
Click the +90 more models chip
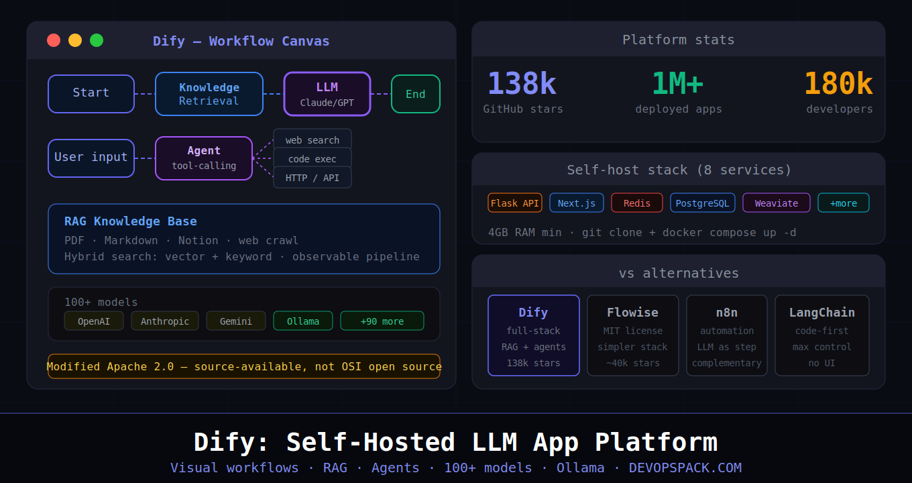tap(382, 321)
